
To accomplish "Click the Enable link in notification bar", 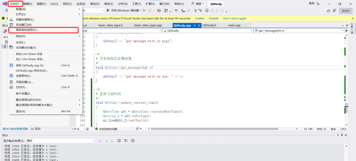I will (200, 18).
